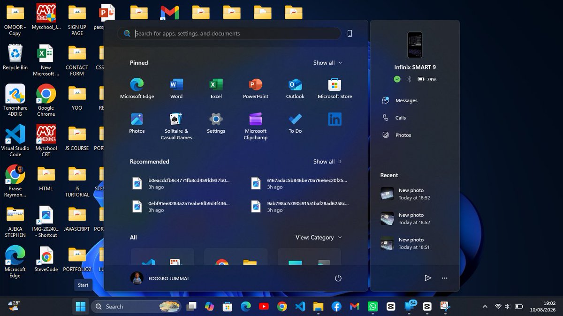Open the View: Category dropdown
The image size is (563, 316).
(x=319, y=238)
